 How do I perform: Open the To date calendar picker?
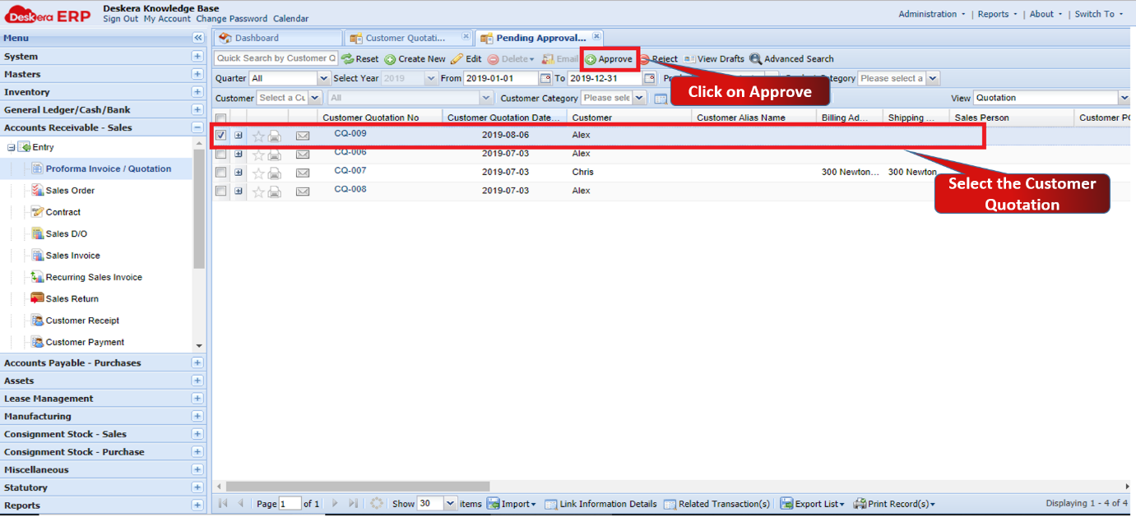650,79
